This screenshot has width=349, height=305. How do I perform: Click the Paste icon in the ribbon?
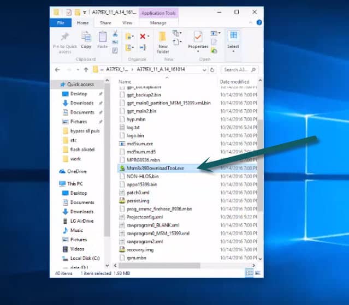pos(102,37)
